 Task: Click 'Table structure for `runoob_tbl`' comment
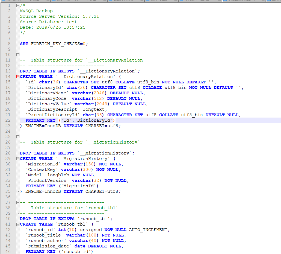click(x=74, y=208)
